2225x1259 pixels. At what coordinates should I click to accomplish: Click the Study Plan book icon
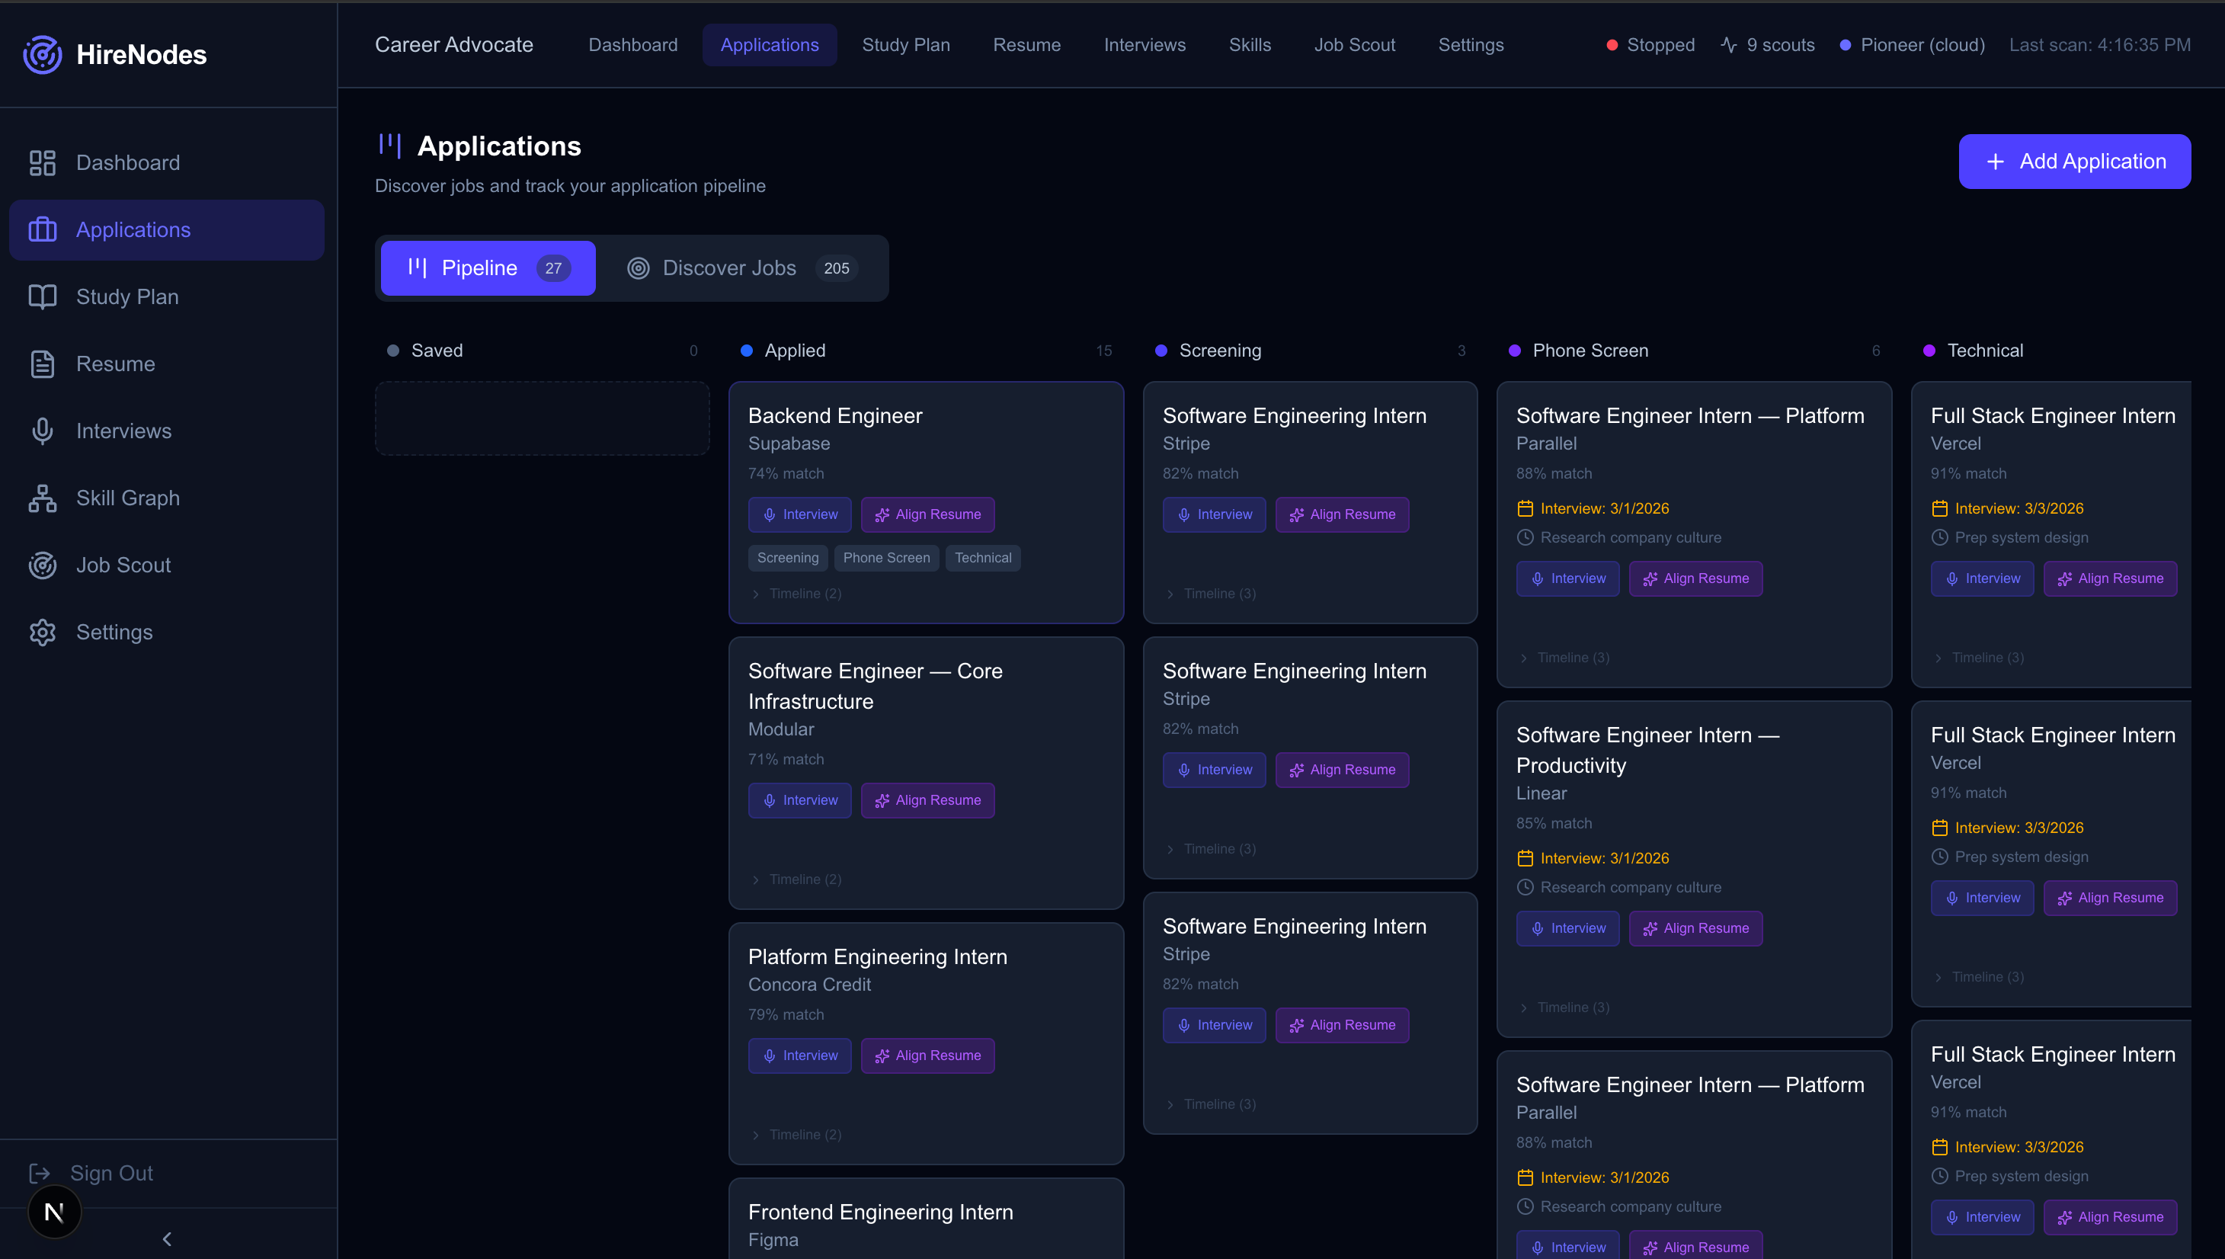click(x=43, y=296)
